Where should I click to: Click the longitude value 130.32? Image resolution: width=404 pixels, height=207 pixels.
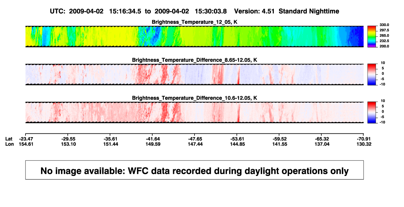click(x=364, y=144)
